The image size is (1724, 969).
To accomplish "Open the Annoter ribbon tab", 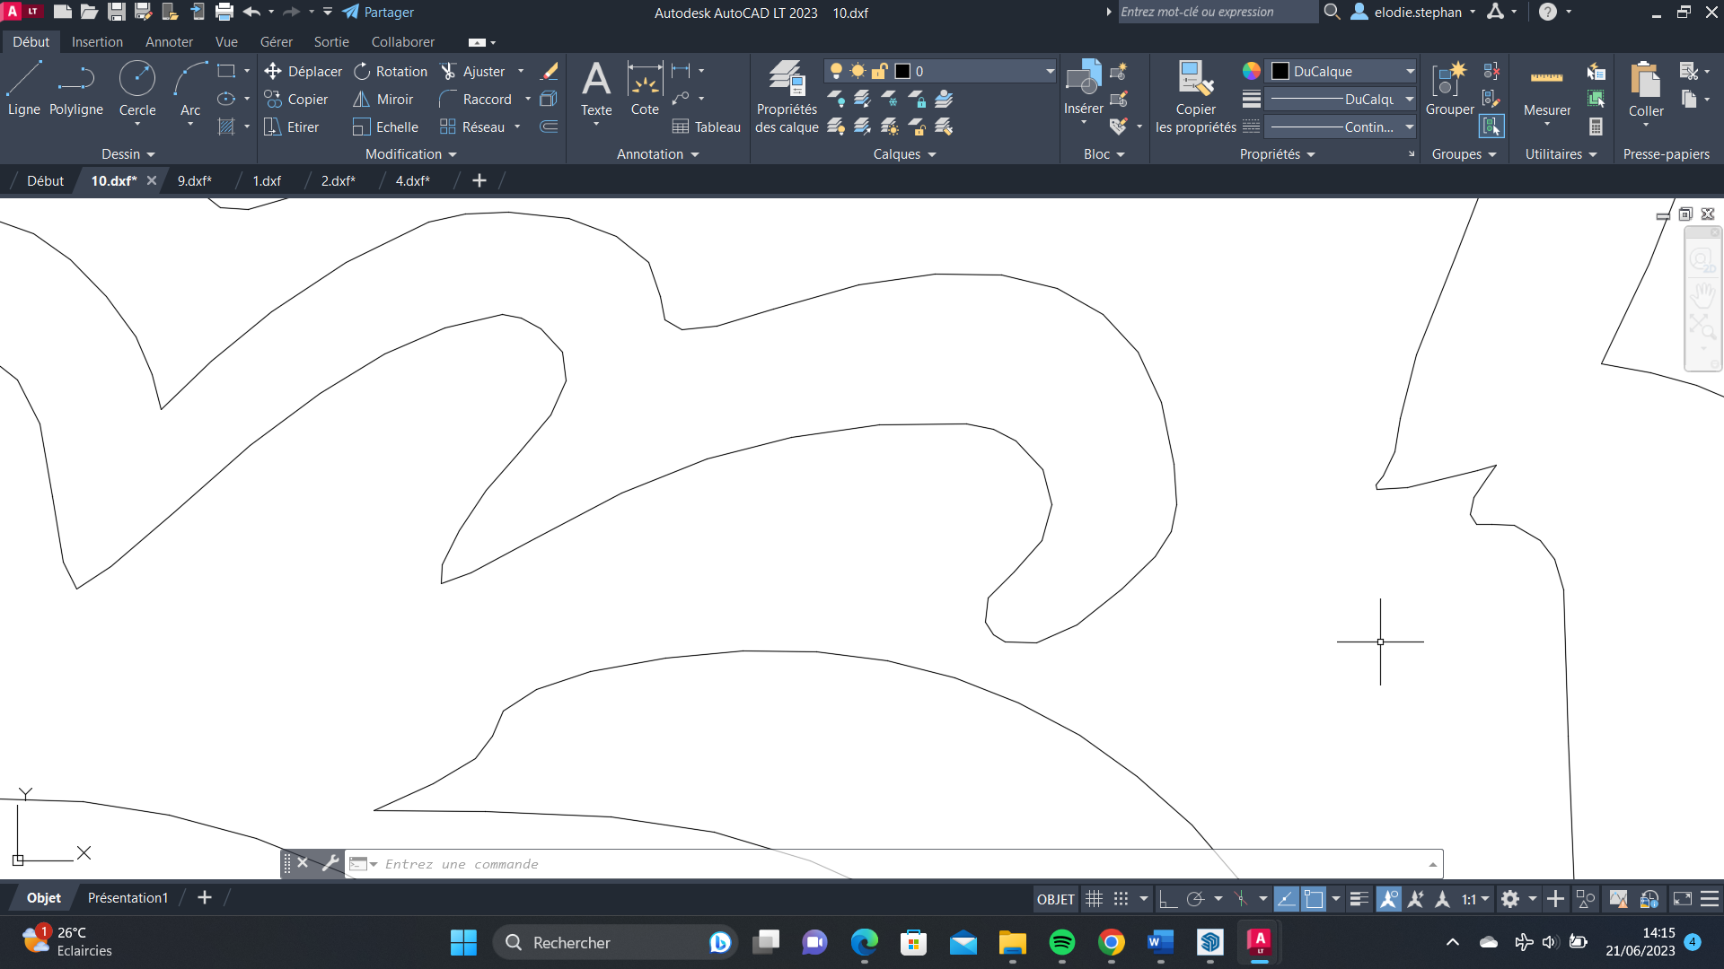I will tap(169, 42).
